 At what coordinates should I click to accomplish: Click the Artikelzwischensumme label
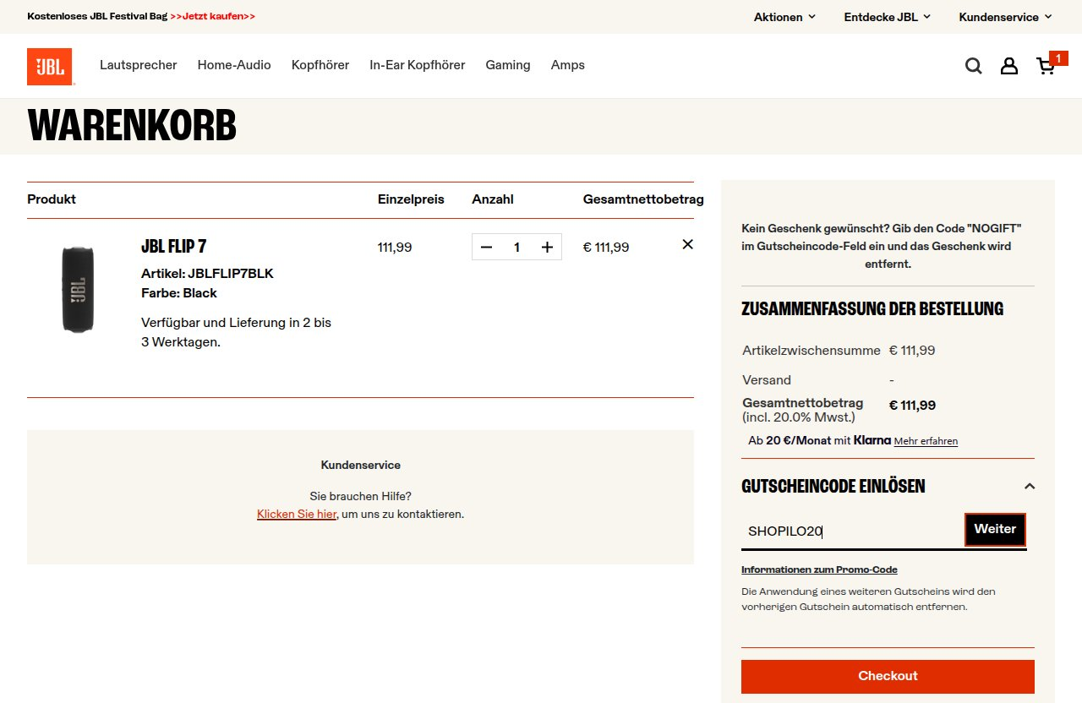pyautogui.click(x=811, y=350)
